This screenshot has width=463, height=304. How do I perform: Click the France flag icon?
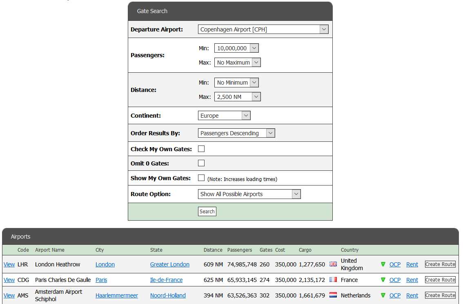click(x=333, y=280)
